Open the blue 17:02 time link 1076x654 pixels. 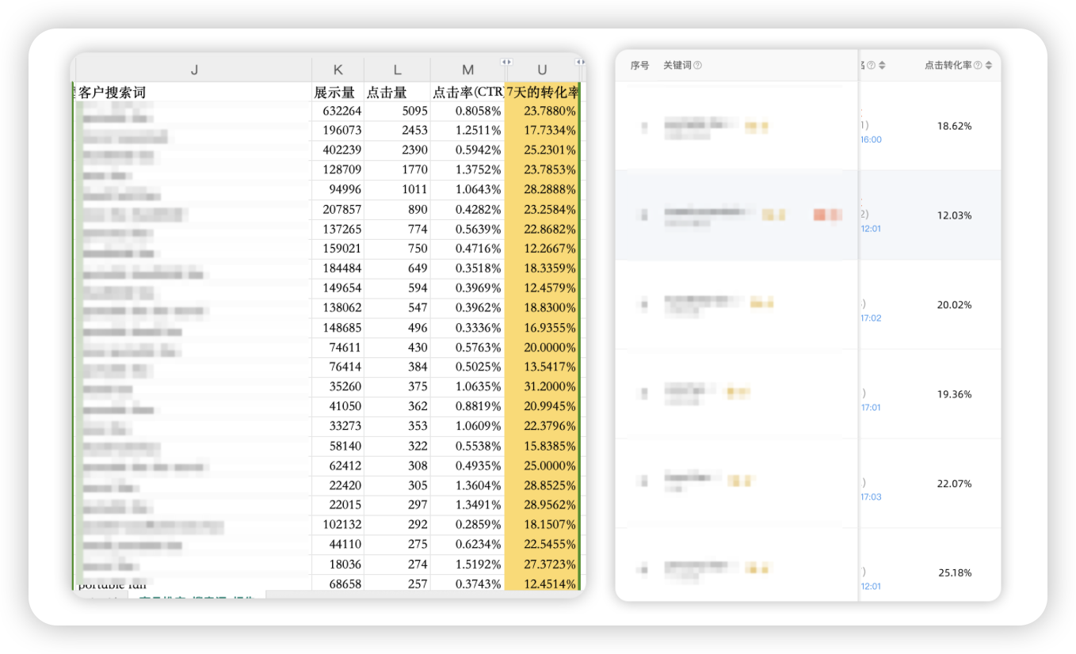(x=871, y=318)
